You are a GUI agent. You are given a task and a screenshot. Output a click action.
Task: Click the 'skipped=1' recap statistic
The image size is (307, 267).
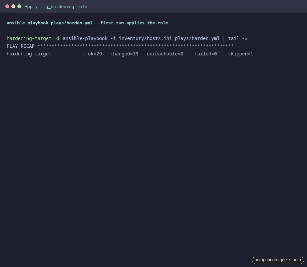click(241, 54)
